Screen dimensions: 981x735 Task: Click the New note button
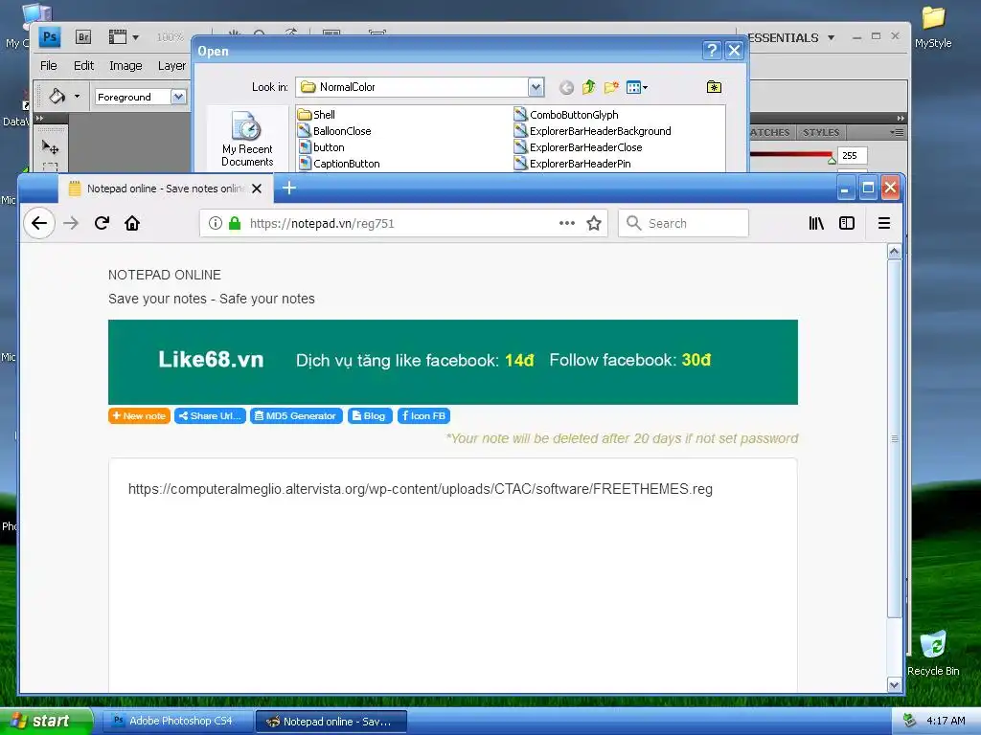pos(140,415)
